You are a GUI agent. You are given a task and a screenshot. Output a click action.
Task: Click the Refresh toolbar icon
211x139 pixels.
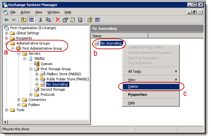(73, 20)
